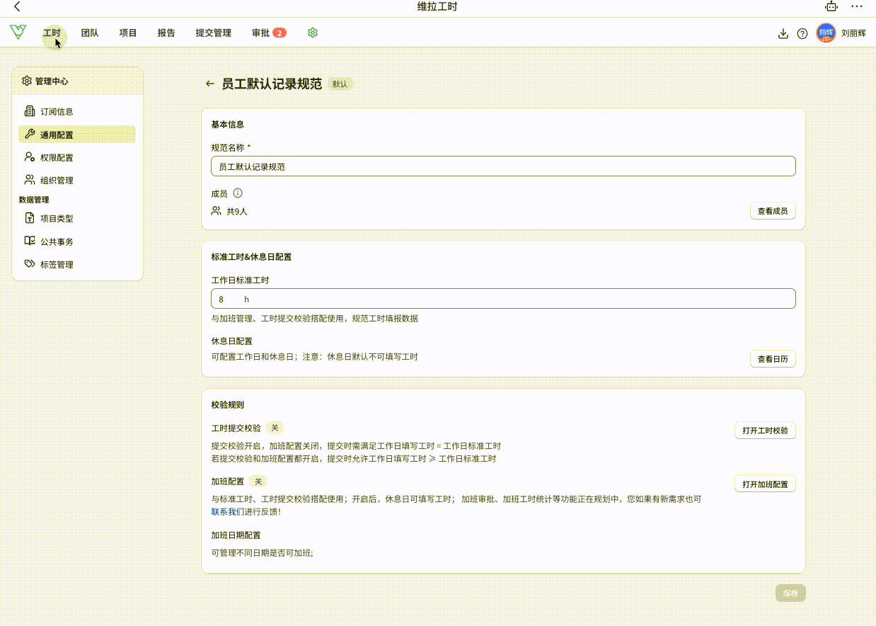Click the 查看成员 button
Viewport: 876px width, 626px height.
(772, 211)
